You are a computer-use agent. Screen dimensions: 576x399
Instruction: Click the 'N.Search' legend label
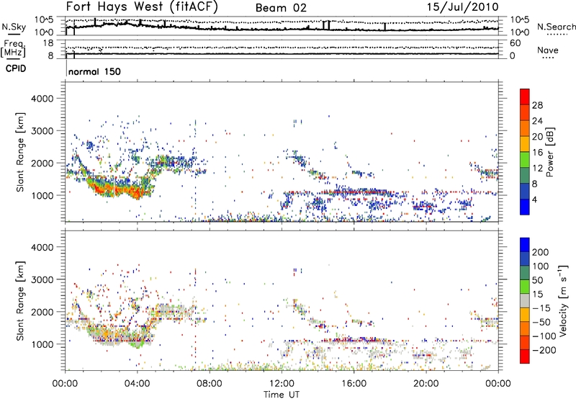(x=556, y=27)
